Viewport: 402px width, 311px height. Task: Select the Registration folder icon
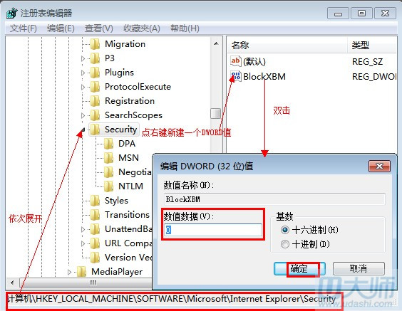(96, 101)
